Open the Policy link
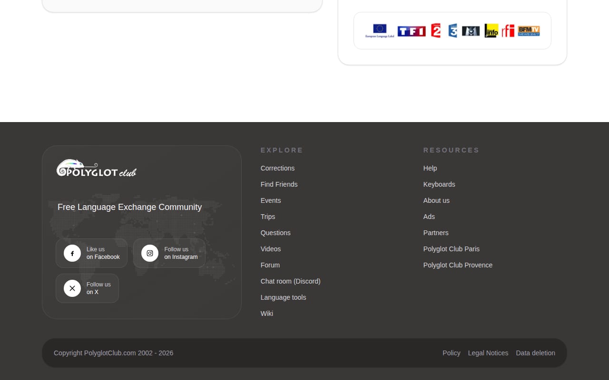Viewport: 609px width, 380px height. coord(451,353)
